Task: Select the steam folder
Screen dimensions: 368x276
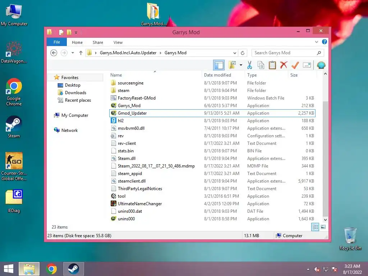Action: [x=212, y=90]
